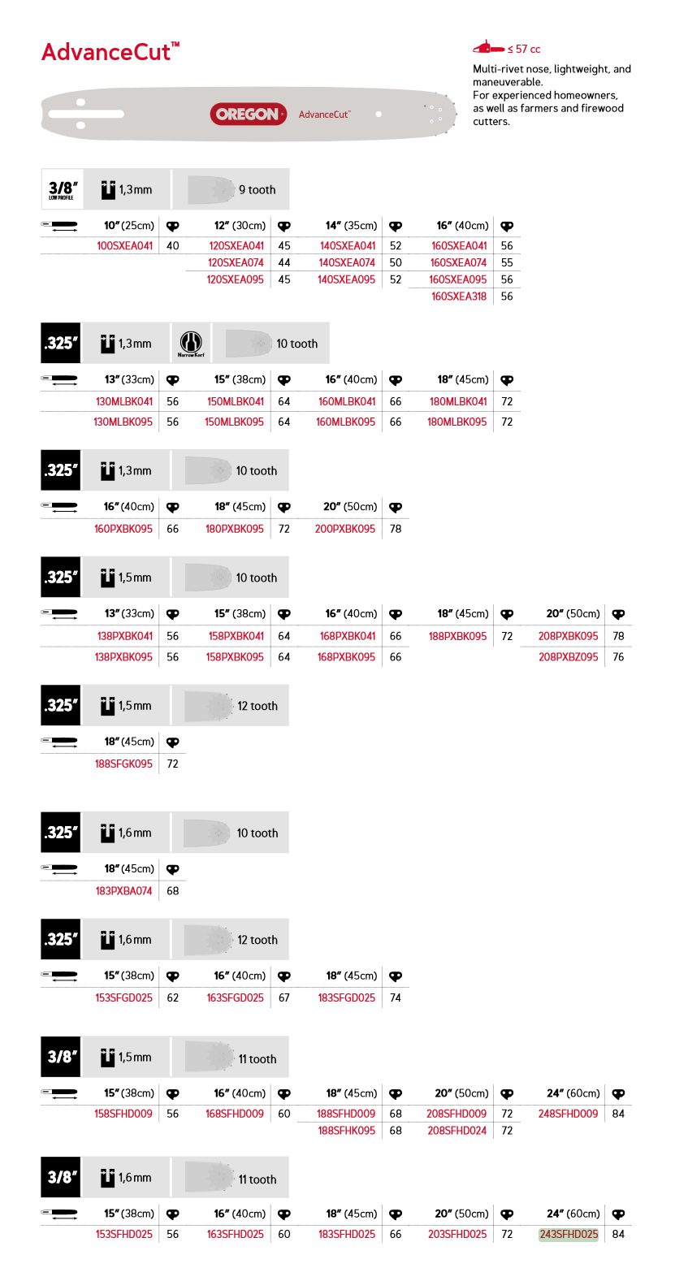Click part number 208PXBZ095

point(568,657)
